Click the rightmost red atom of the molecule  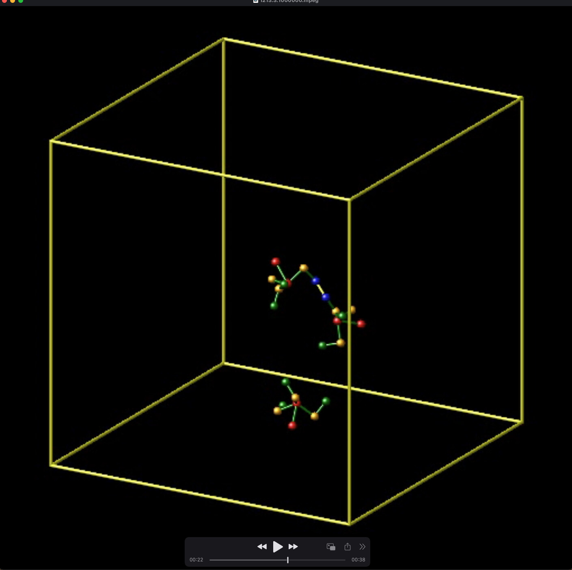click(361, 324)
